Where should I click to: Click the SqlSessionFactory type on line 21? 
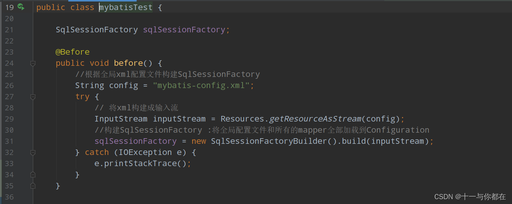[x=97, y=30]
